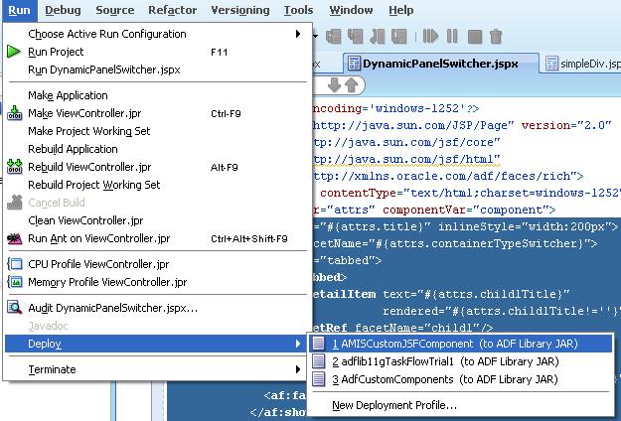Click Clean ViewController.jpr
The height and width of the screenshot is (421, 621).
85,220
